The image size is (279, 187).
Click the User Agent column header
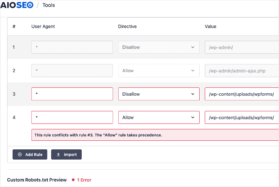43,26
